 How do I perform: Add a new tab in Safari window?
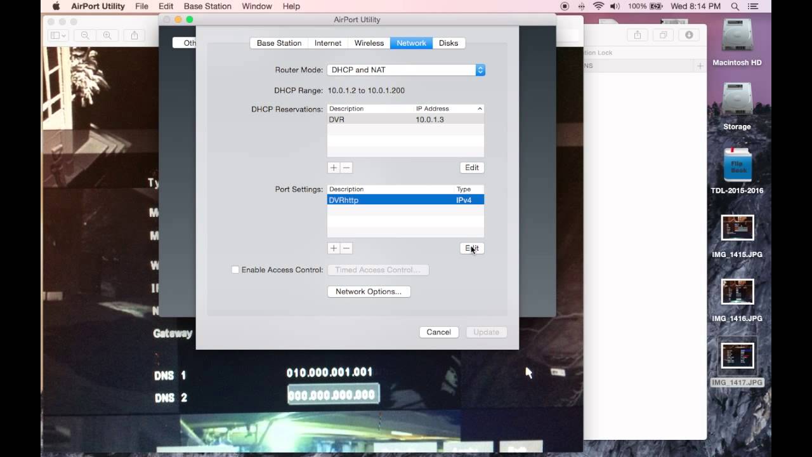click(700, 65)
